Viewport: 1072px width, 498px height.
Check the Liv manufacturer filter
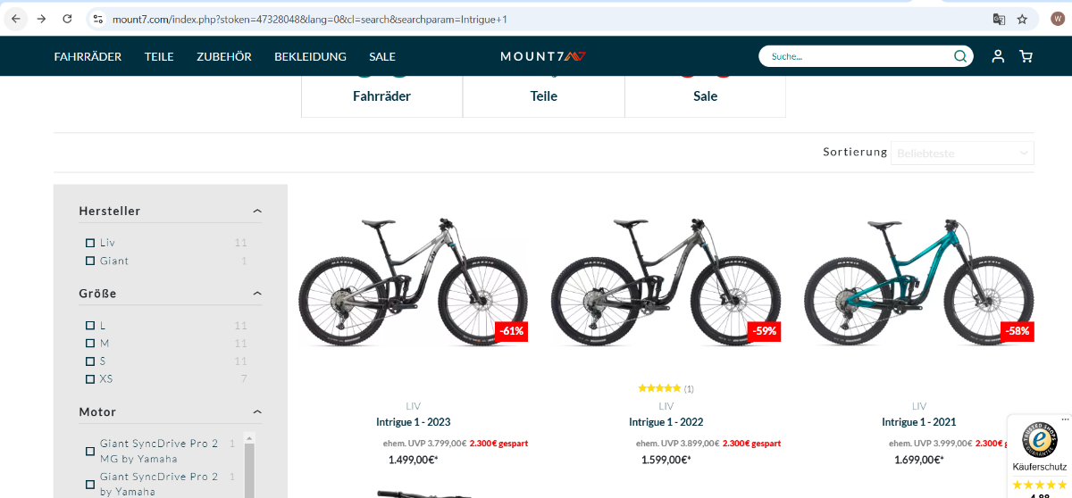point(90,243)
